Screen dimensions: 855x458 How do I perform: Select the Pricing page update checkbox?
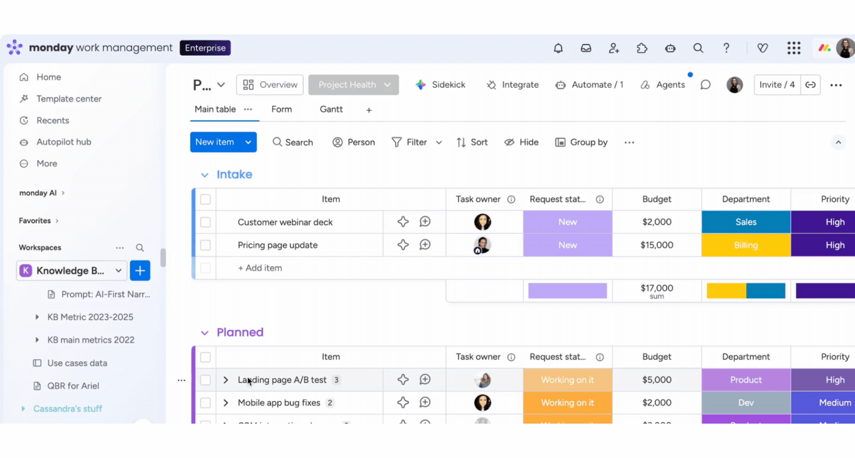coord(205,245)
